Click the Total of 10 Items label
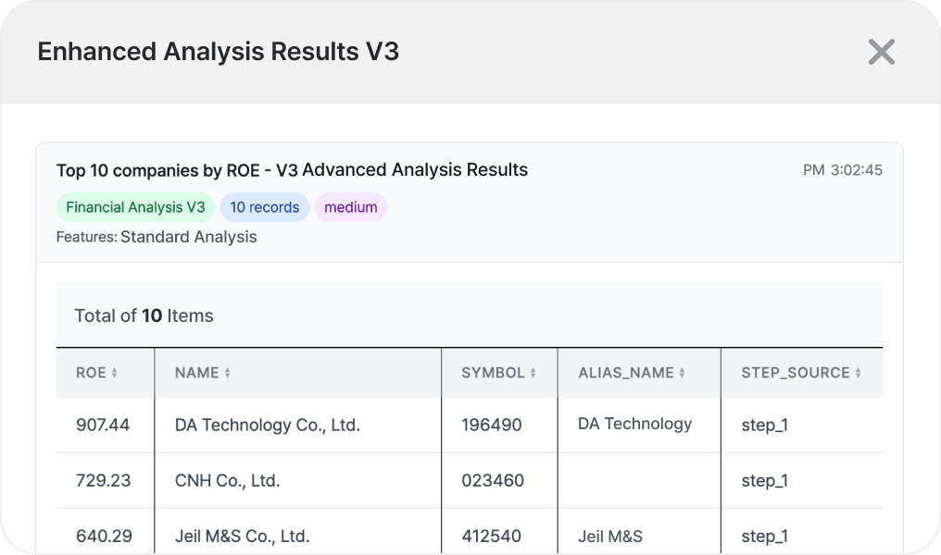 [144, 315]
